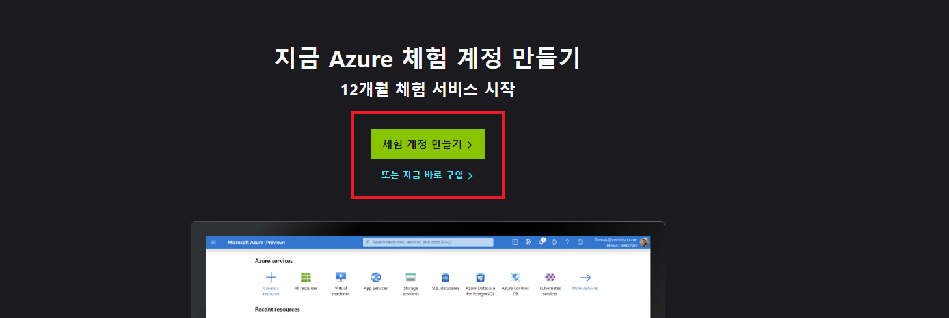This screenshot has height=318, width=949.
Task: Open the Cloud Shell icon in portal header
Action: click(515, 242)
